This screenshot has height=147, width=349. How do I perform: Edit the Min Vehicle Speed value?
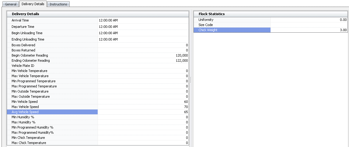click(143, 102)
